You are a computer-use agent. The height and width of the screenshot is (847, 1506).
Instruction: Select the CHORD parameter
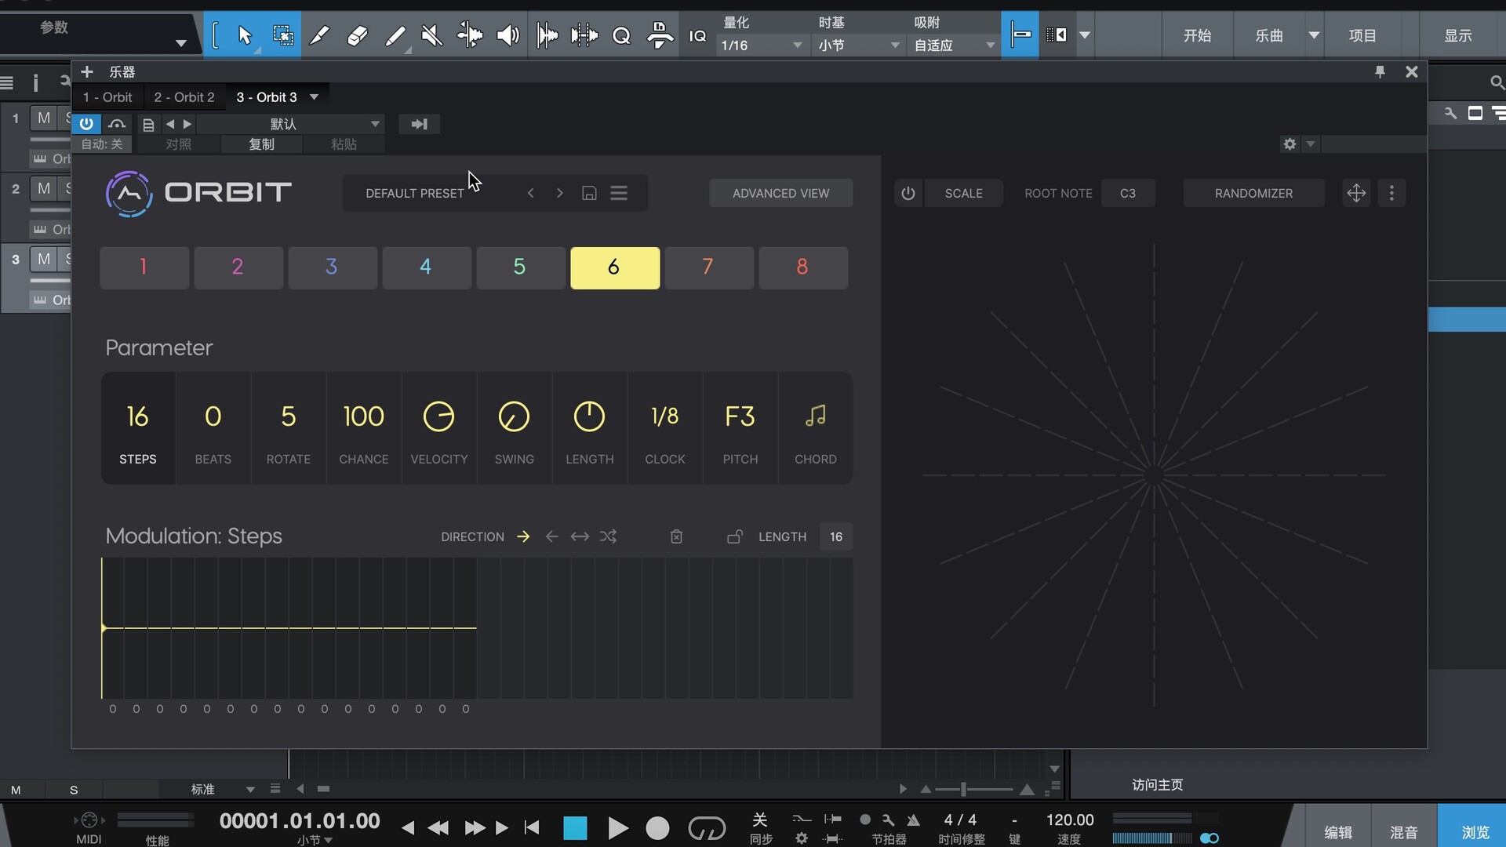[816, 428]
